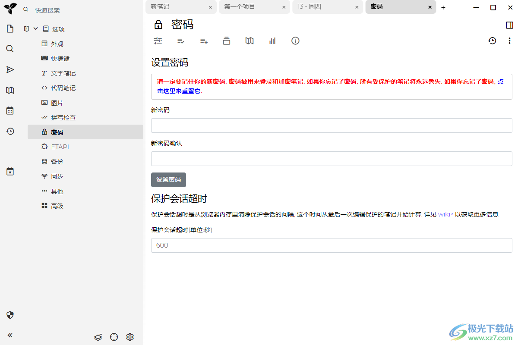The image size is (518, 345).
Task: Open owned attributes list-check icon
Action: click(181, 41)
